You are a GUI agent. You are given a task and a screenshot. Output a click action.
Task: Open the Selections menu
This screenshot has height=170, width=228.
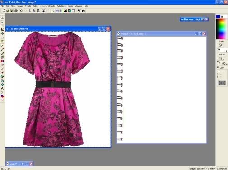[61, 6]
